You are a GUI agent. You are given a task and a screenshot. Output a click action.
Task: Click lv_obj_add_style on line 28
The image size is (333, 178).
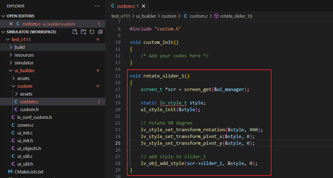[x=163, y=163]
